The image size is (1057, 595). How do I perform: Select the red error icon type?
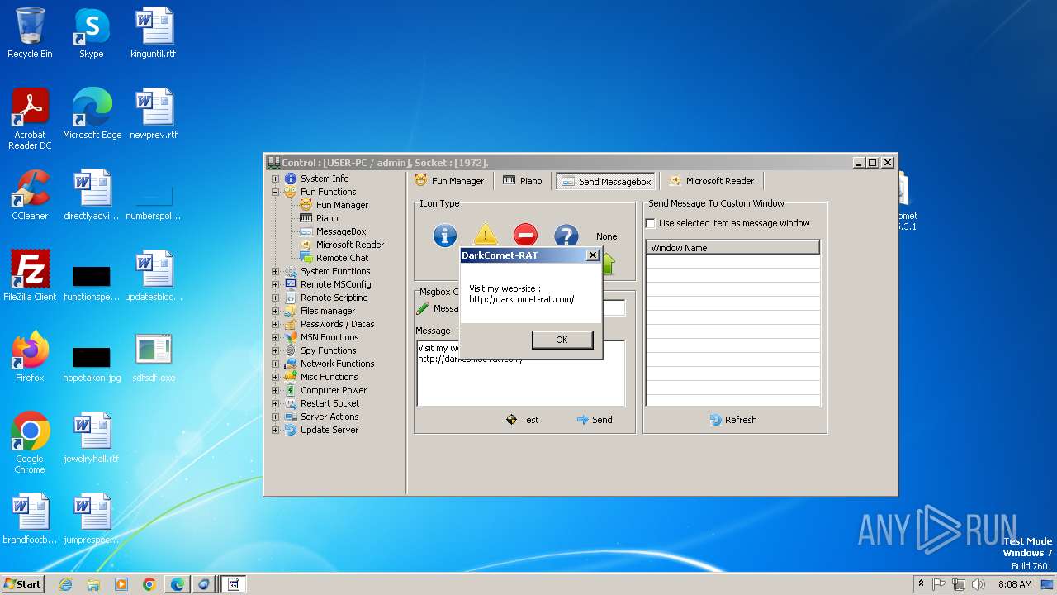pos(525,236)
